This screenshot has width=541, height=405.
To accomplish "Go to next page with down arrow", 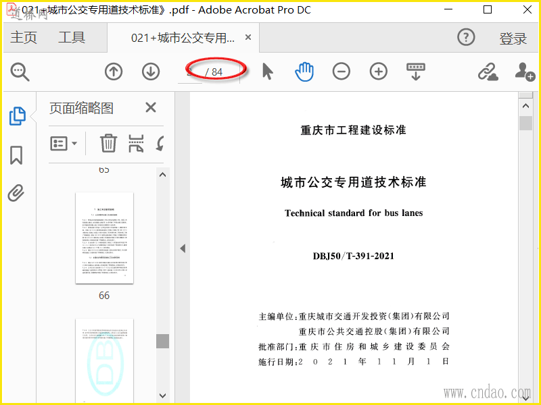I will pos(151,72).
